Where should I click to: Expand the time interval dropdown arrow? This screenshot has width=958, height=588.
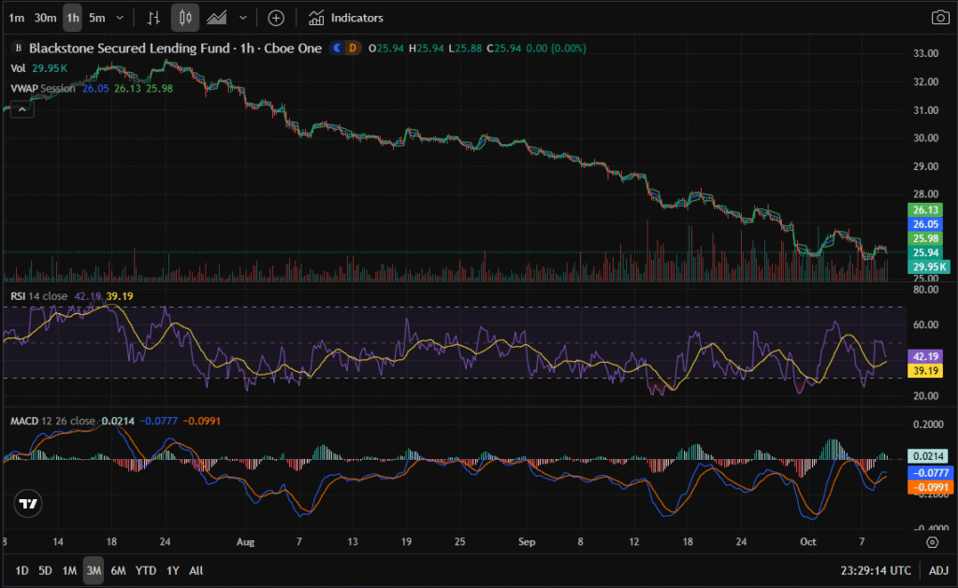(120, 18)
